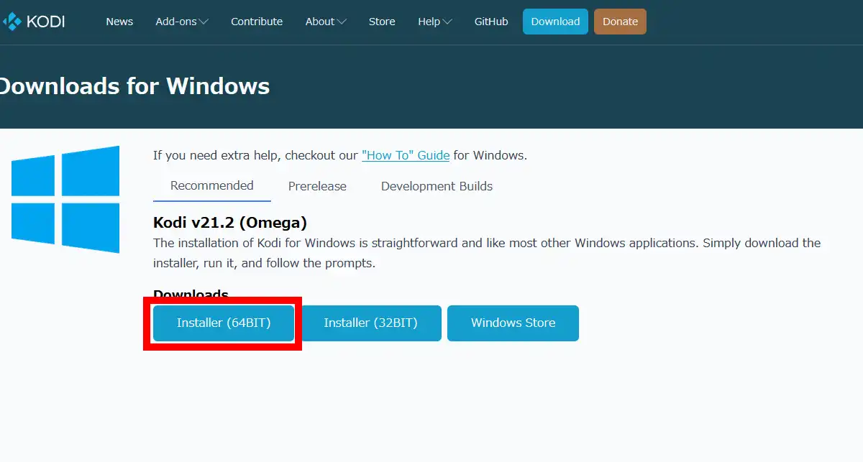Click the Donate button

(x=620, y=22)
